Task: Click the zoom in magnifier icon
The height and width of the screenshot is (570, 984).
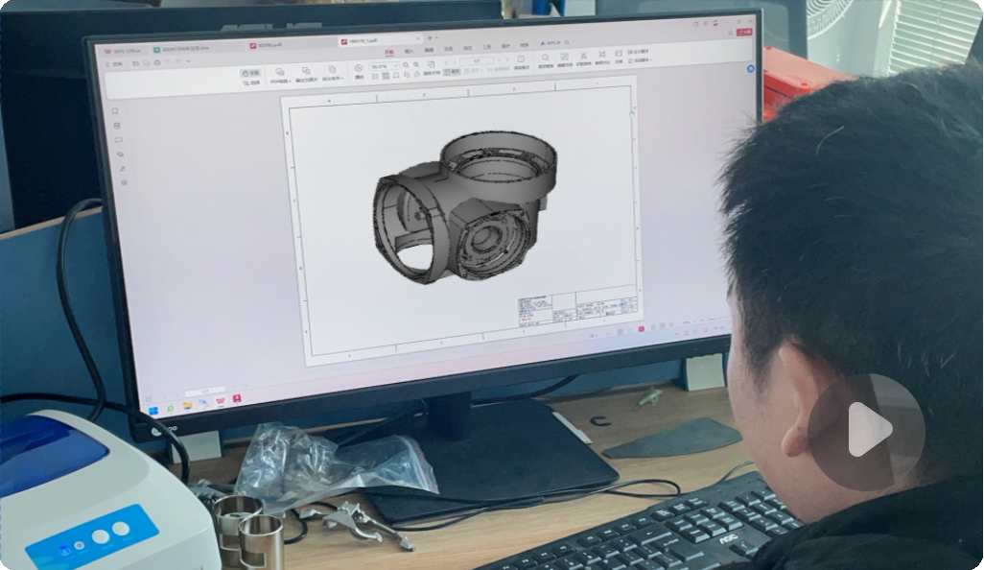Action: pyautogui.click(x=416, y=64)
